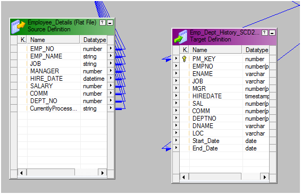The image size is (301, 194).
Task: Click the DEPTNO input port arrow
Action: (176, 118)
